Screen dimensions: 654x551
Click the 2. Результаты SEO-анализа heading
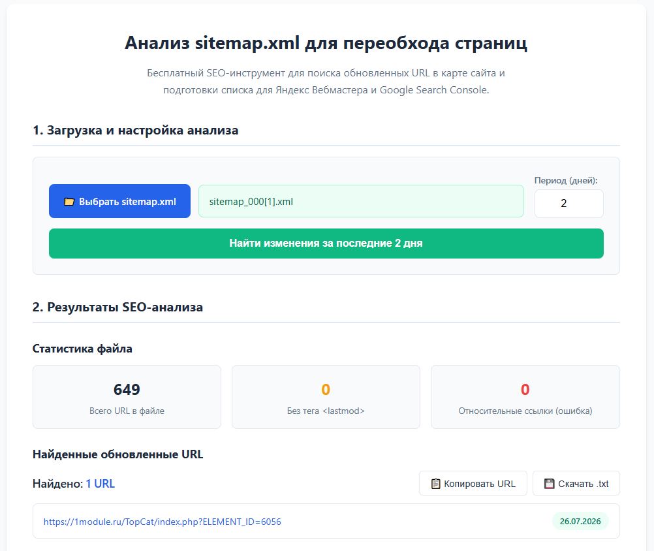[117, 307]
